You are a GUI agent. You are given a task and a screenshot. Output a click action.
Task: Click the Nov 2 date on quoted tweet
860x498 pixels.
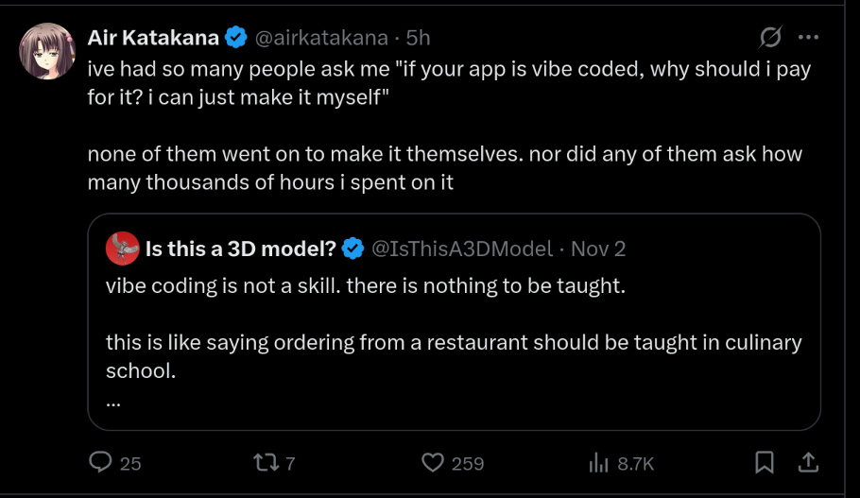[598, 249]
